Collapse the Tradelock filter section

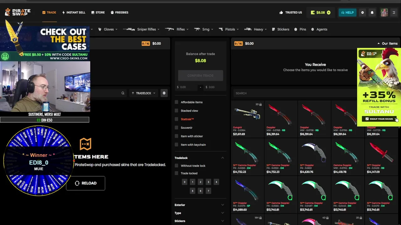[x=223, y=158]
